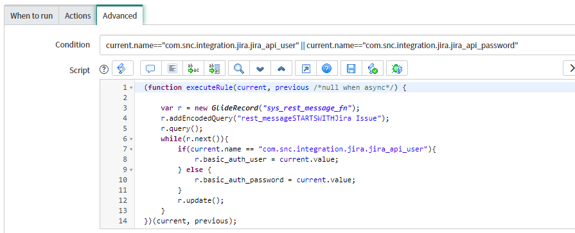Click the basic_auth_password assignment on line 10
The image size is (575, 233).
click(x=275, y=180)
